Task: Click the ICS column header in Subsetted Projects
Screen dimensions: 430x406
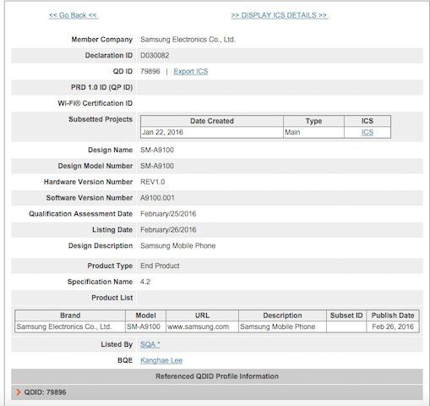Action: [367, 121]
